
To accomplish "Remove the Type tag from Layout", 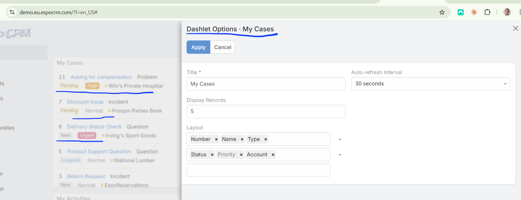I will point(266,139).
